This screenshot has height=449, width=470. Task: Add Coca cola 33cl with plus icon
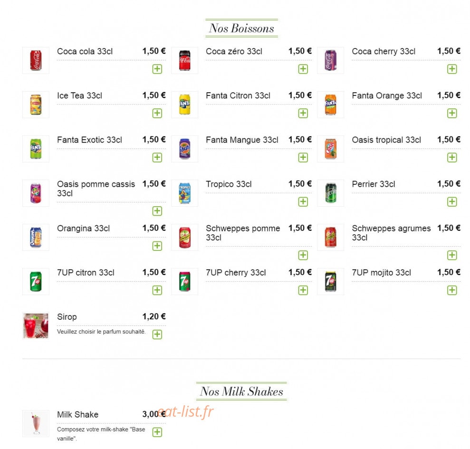pos(157,69)
